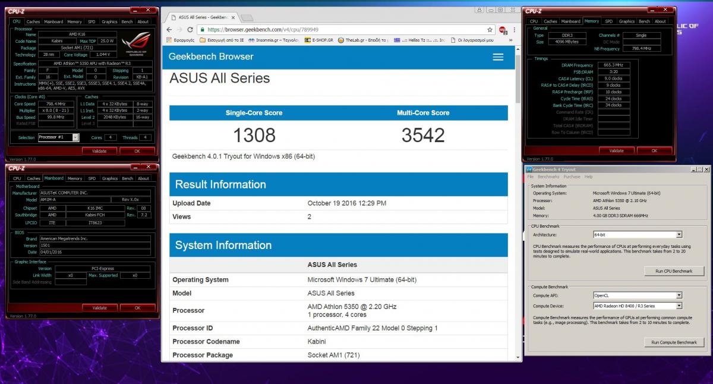The height and width of the screenshot is (384, 713).
Task: Click OK in Mainboard CPU-Z window
Action: [x=137, y=308]
